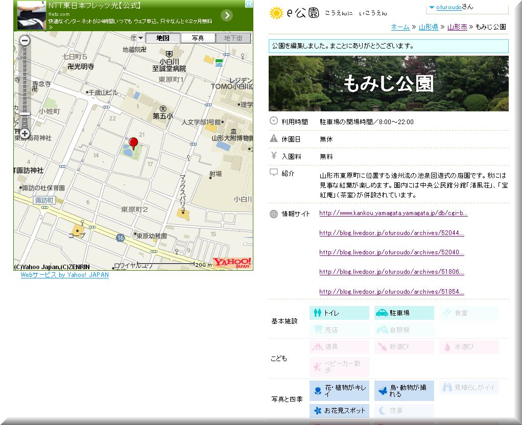Click the 小白川至誠堂病院 hospital symbol
The width and height of the screenshot is (522, 425).
[169, 54]
